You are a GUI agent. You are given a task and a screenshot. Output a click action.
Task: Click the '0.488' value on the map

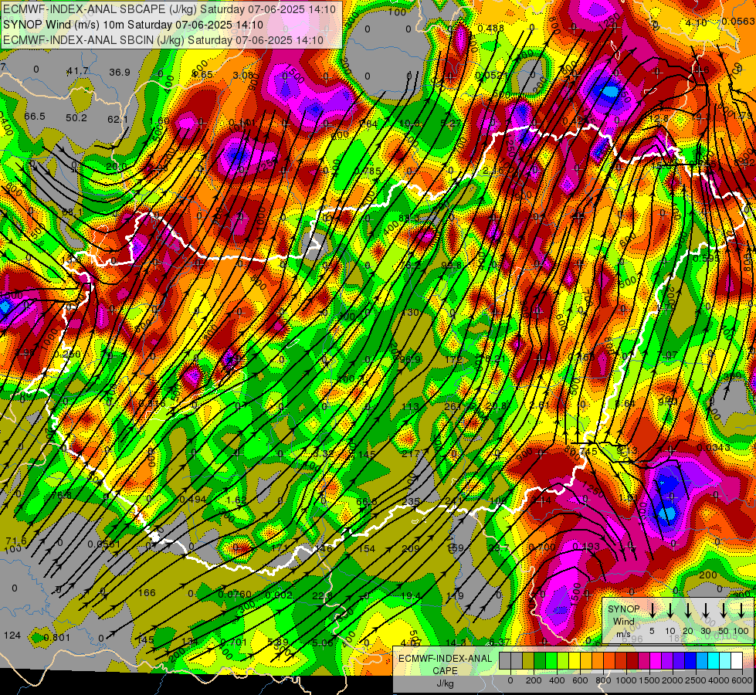point(491,29)
